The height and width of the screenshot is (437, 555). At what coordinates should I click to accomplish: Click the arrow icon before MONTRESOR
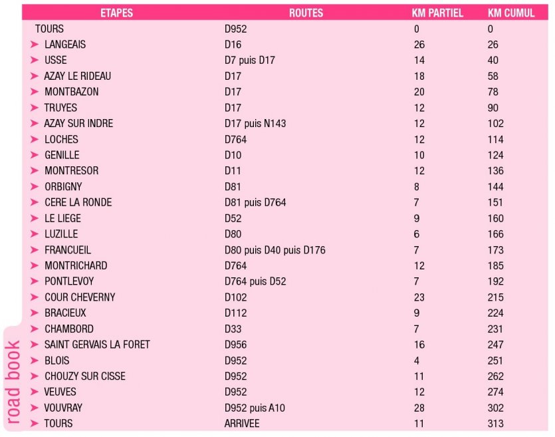click(35, 171)
